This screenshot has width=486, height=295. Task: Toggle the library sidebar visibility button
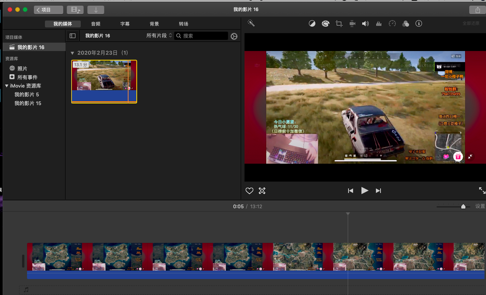(72, 36)
